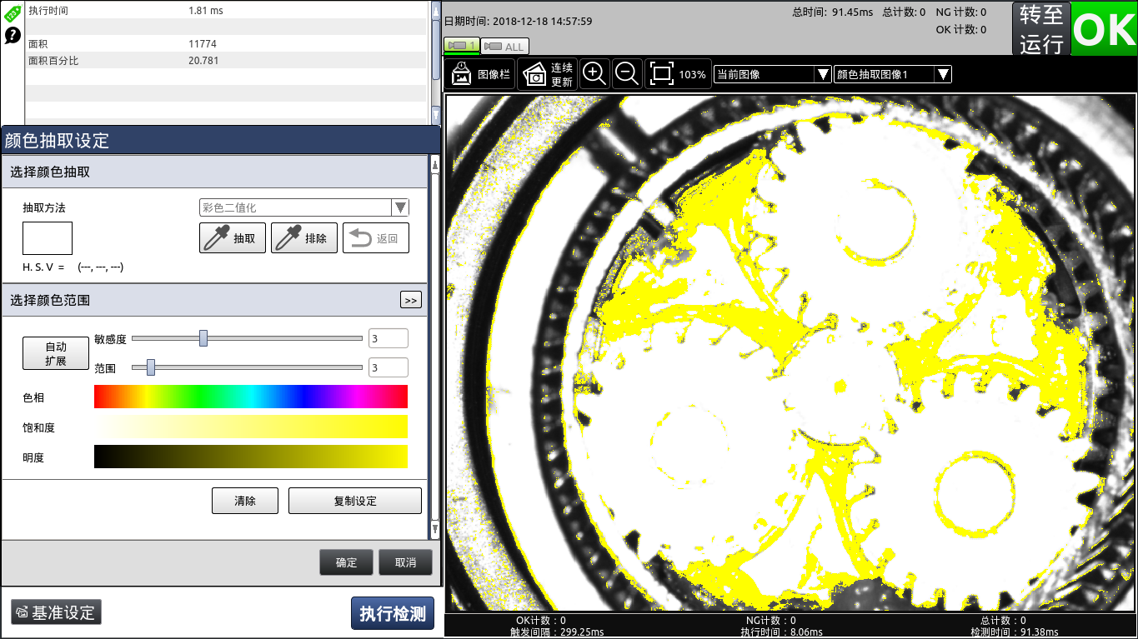Screen dimensions: 1138x639
Task: Click the 103% zoom level text
Action: [692, 74]
